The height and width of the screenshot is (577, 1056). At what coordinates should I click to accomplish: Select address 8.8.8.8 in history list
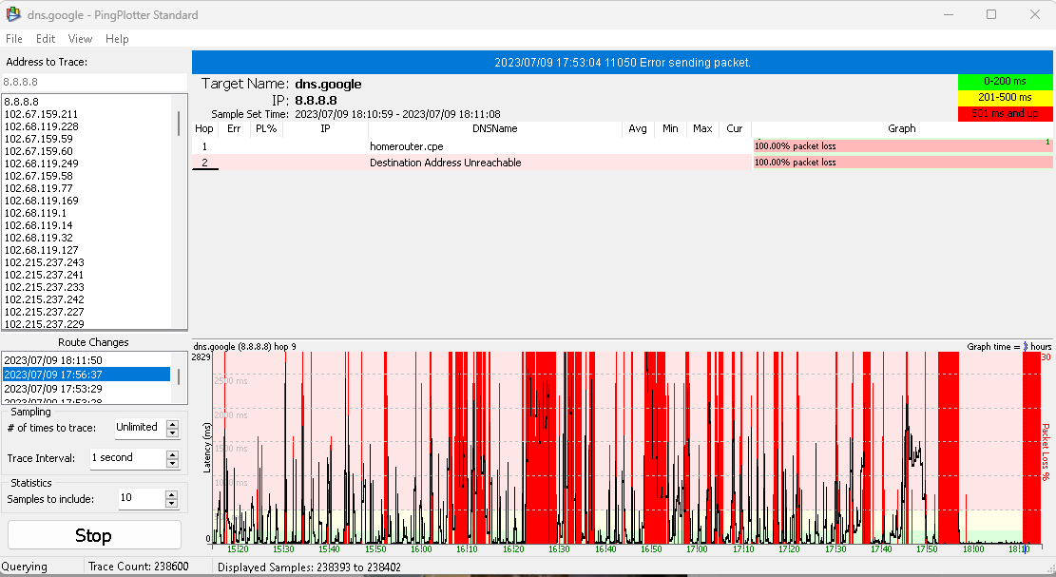click(x=22, y=102)
